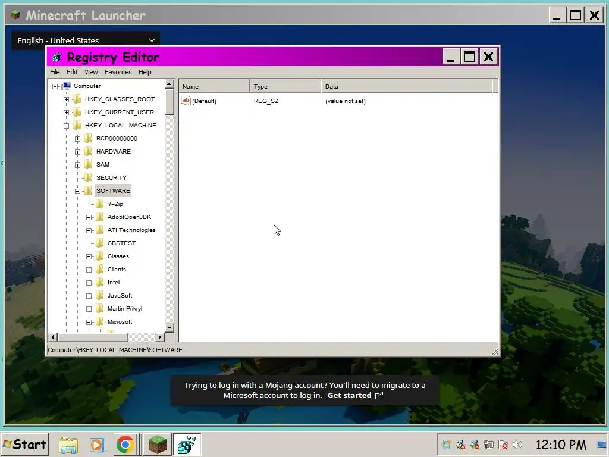Viewport: 609px width, 457px height.
Task: Click the tree horizontal scroll right arrow
Action: tap(159, 337)
